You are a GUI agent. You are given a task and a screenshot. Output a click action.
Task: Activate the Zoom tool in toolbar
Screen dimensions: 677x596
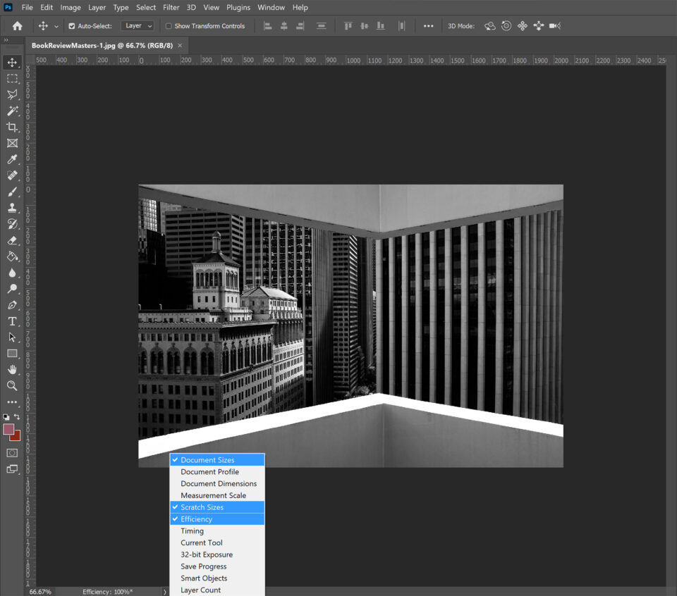pyautogui.click(x=12, y=385)
